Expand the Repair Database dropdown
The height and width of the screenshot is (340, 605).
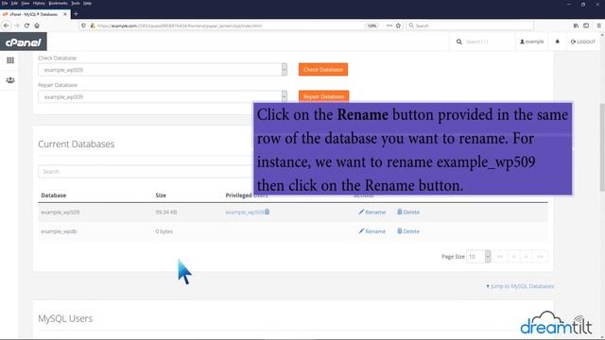click(x=285, y=96)
